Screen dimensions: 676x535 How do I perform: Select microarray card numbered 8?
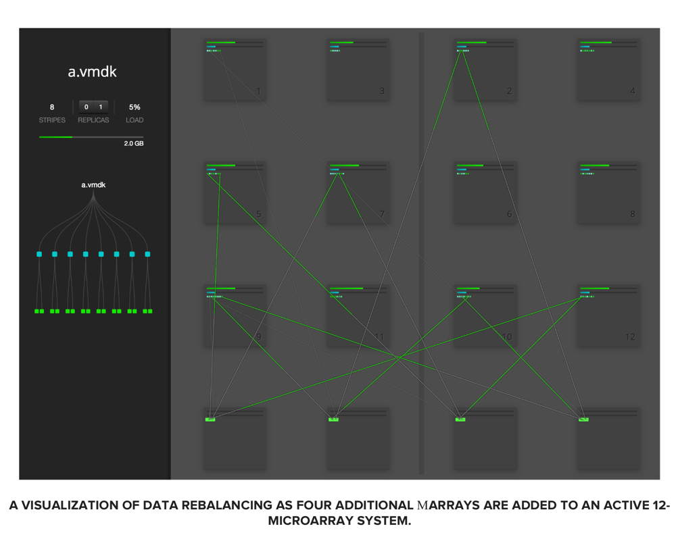608,193
